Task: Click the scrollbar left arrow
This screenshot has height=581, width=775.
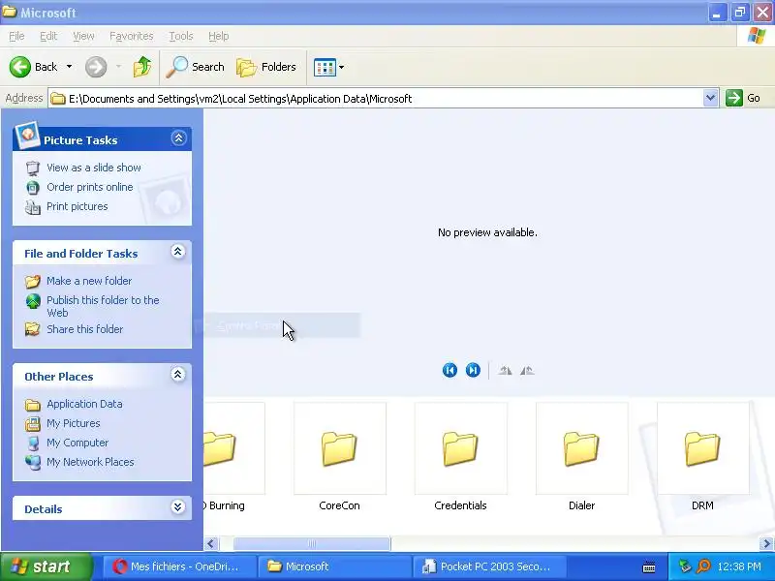Action: (211, 543)
